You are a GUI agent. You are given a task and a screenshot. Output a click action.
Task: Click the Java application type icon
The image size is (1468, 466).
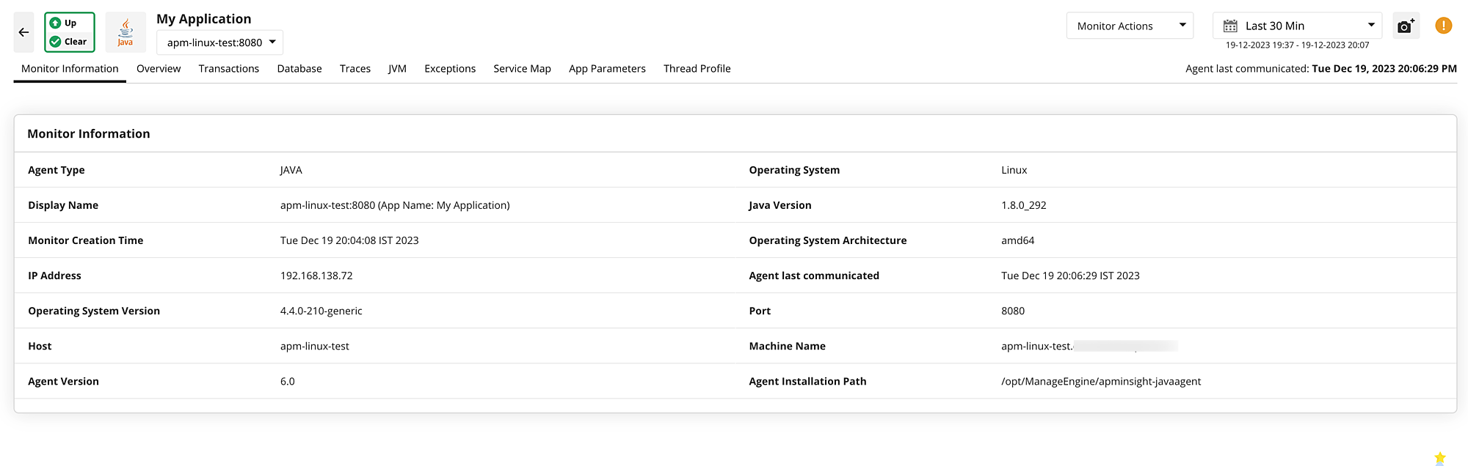126,32
